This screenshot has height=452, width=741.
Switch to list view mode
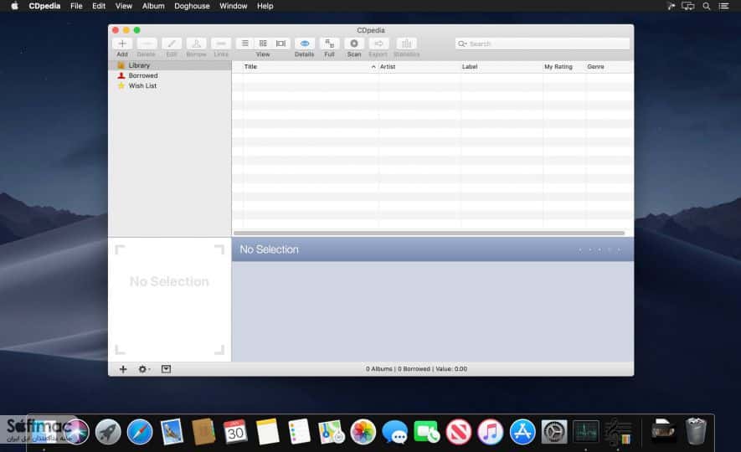click(244, 44)
